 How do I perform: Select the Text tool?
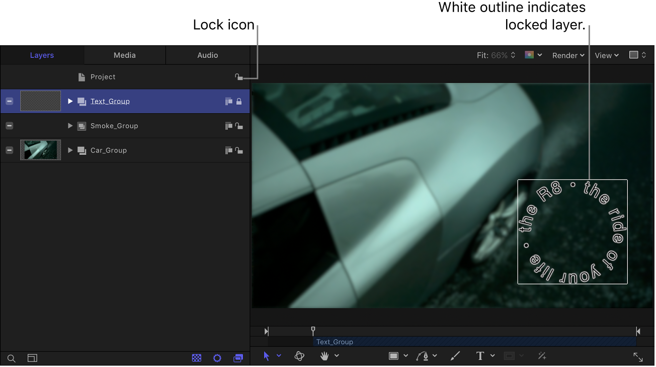coord(479,356)
